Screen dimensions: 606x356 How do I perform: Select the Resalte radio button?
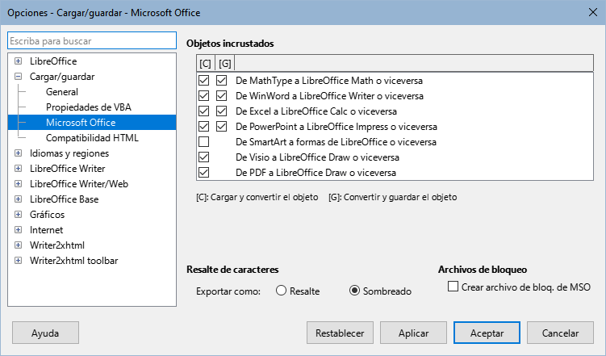[x=281, y=291]
